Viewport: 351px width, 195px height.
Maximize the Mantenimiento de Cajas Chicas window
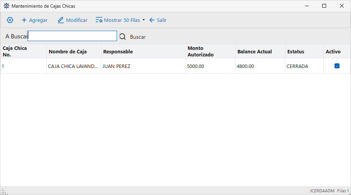coord(324,6)
